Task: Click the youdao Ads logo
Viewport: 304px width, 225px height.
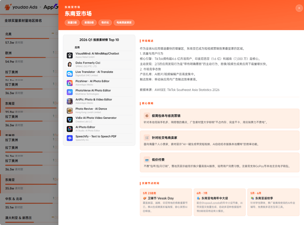Action: tap(21, 7)
